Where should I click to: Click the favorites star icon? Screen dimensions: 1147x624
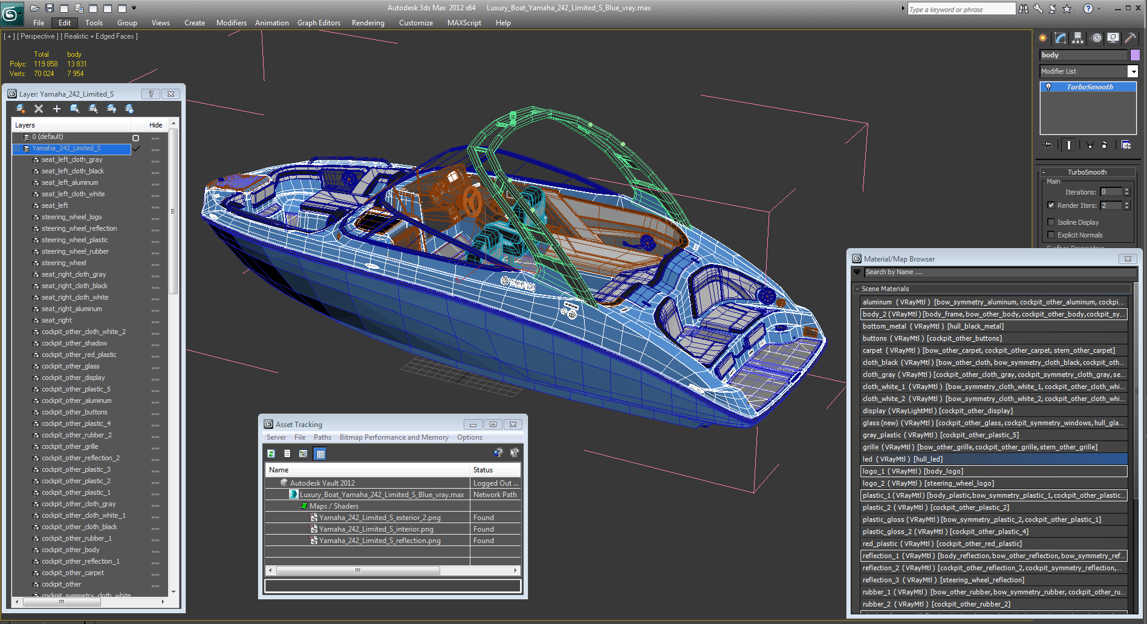[1067, 8]
